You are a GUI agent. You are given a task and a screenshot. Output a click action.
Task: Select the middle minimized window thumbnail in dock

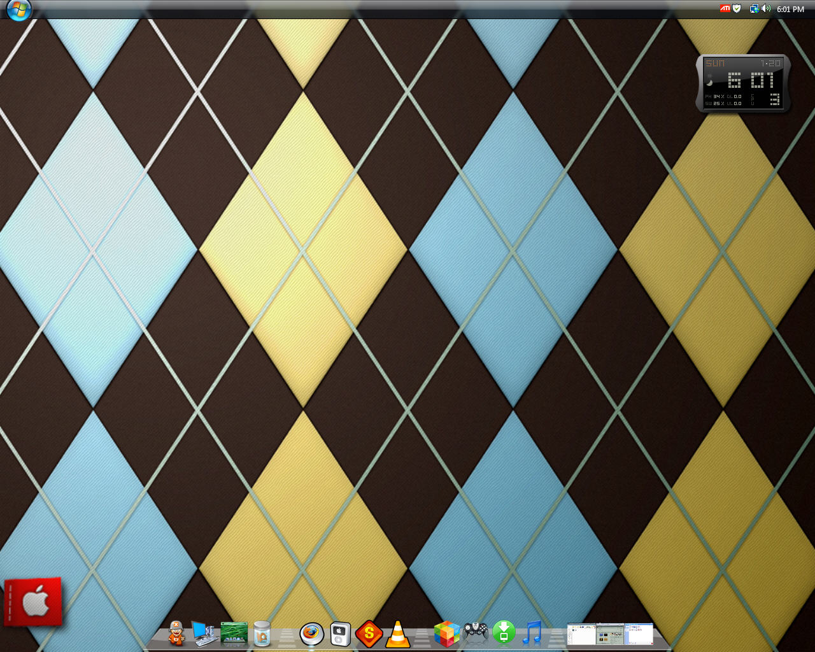coord(610,634)
